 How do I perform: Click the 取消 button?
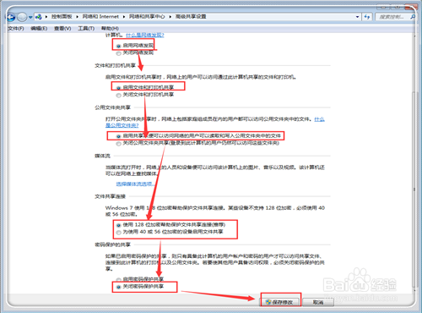pyautogui.click(x=318, y=302)
